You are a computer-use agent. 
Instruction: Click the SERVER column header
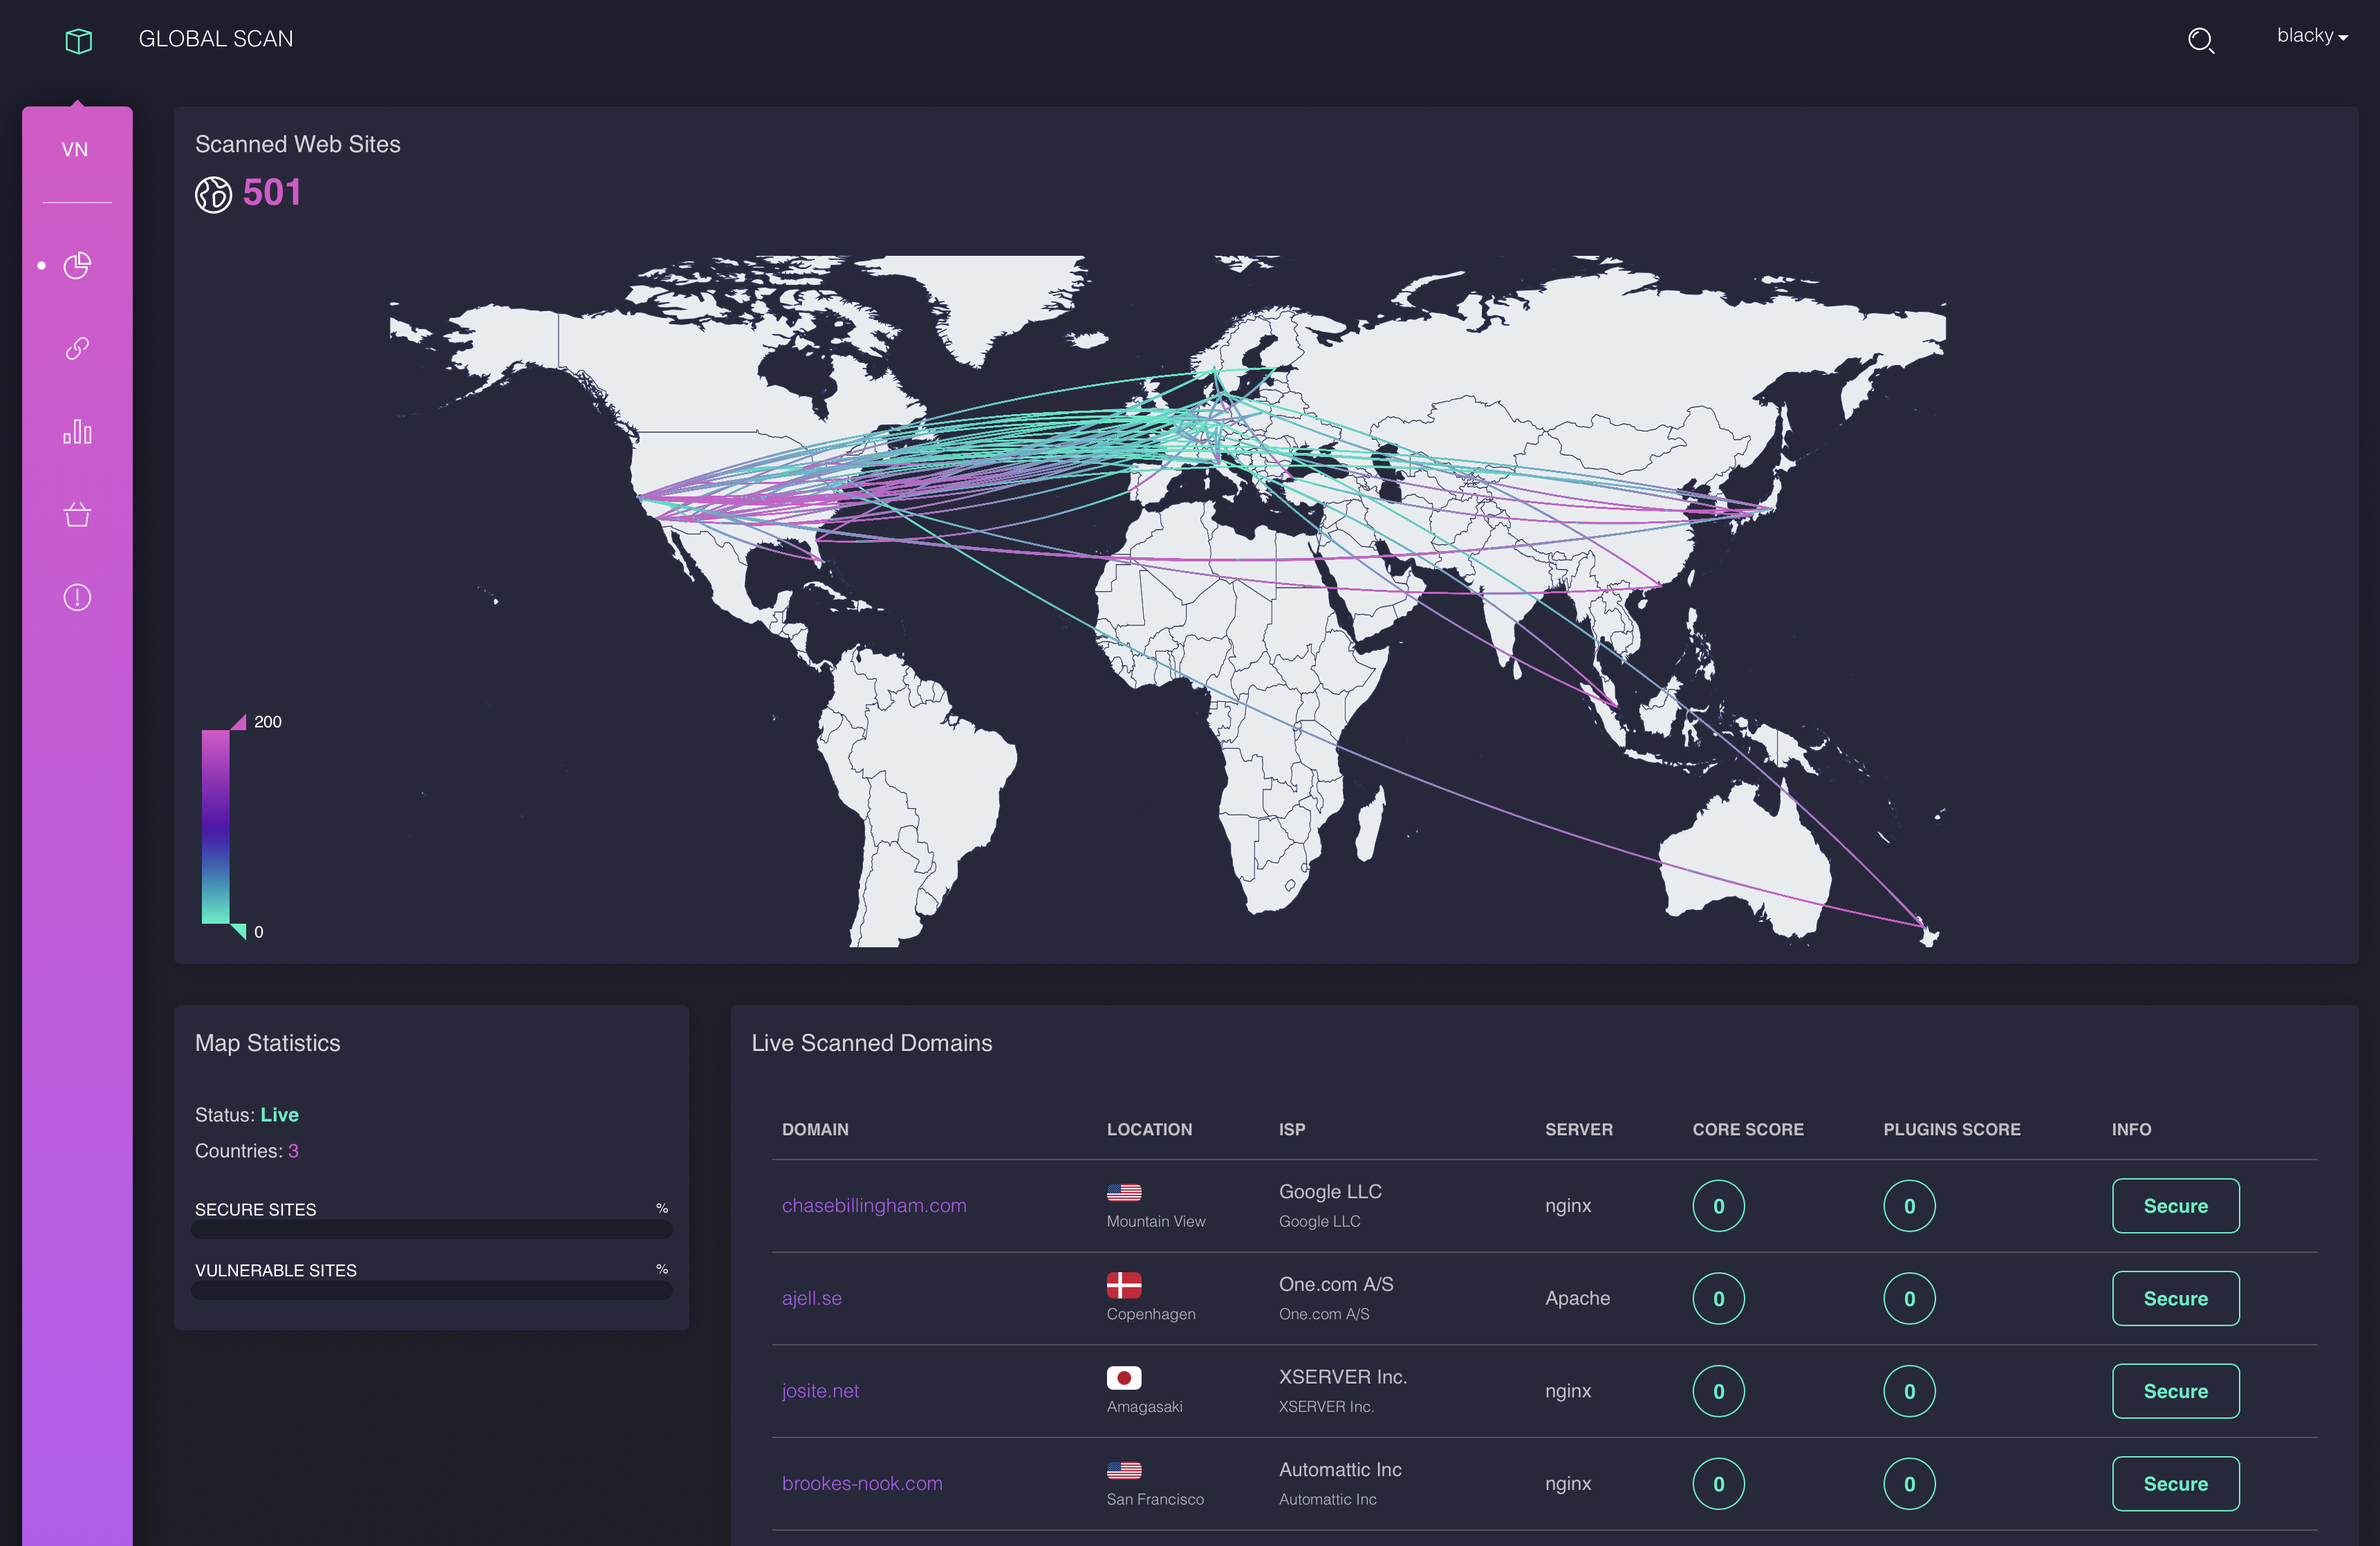click(x=1578, y=1129)
